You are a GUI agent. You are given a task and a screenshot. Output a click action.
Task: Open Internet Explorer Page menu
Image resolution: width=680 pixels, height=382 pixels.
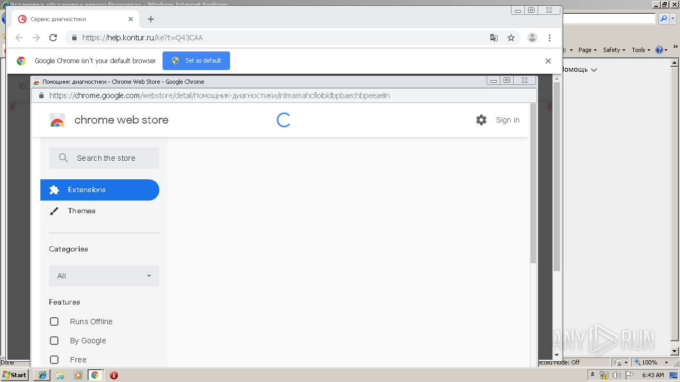588,50
